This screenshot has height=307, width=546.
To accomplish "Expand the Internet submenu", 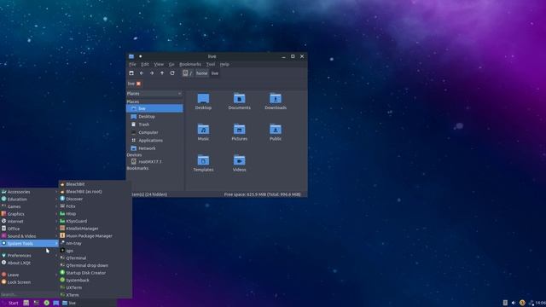I will tap(29, 221).
